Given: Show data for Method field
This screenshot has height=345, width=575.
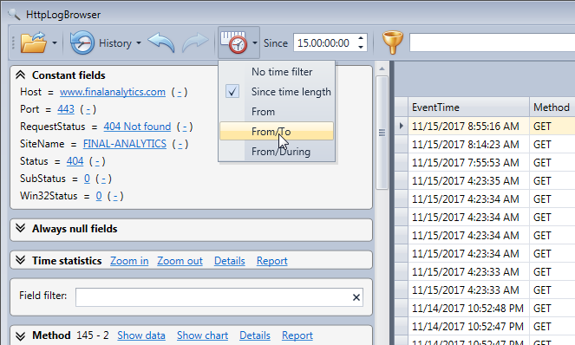Looking at the screenshot, I should (x=141, y=335).
